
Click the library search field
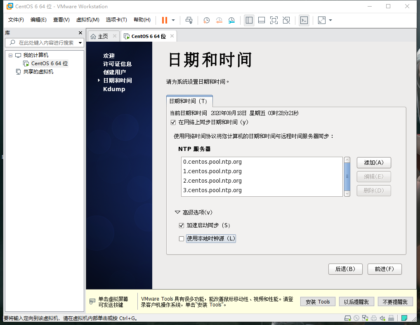(x=45, y=42)
